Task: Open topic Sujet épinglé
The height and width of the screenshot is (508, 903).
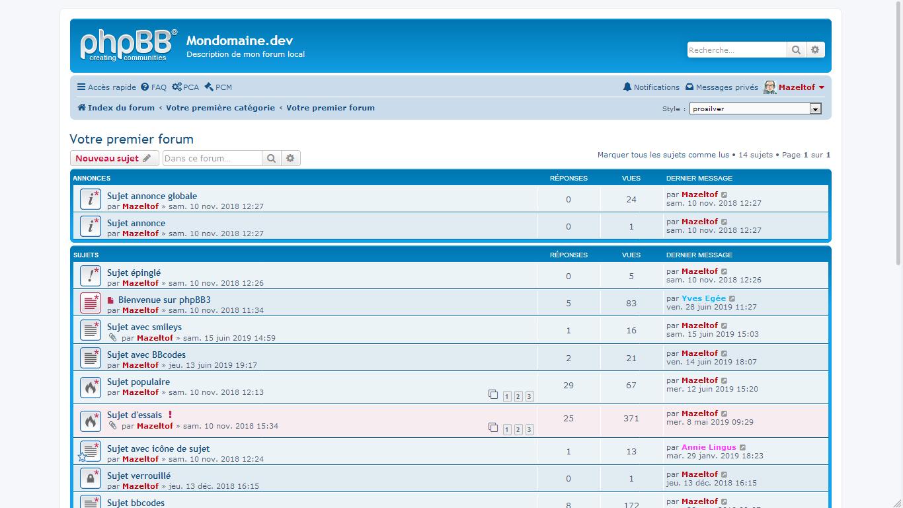Action: 134,273
